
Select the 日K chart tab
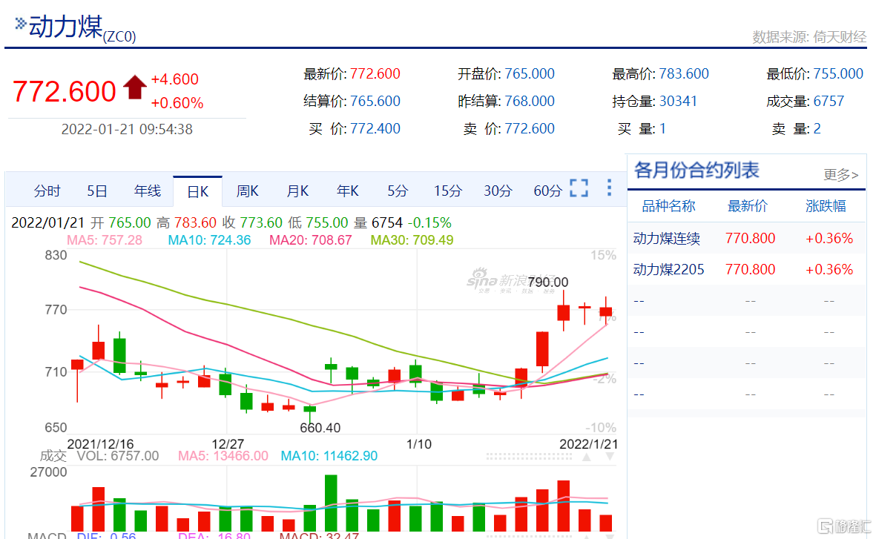[198, 191]
